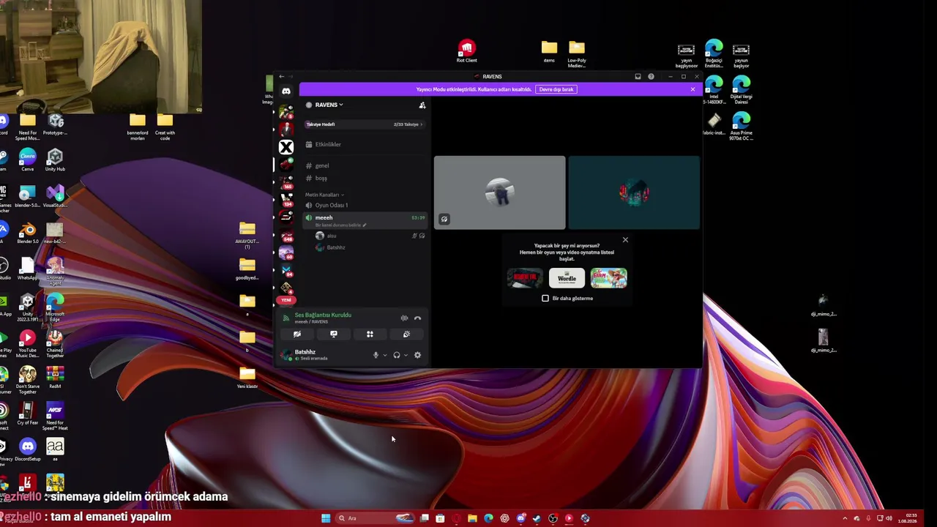The height and width of the screenshot is (527, 937).
Task: Show hidden system tray icons
Action: 845,518
